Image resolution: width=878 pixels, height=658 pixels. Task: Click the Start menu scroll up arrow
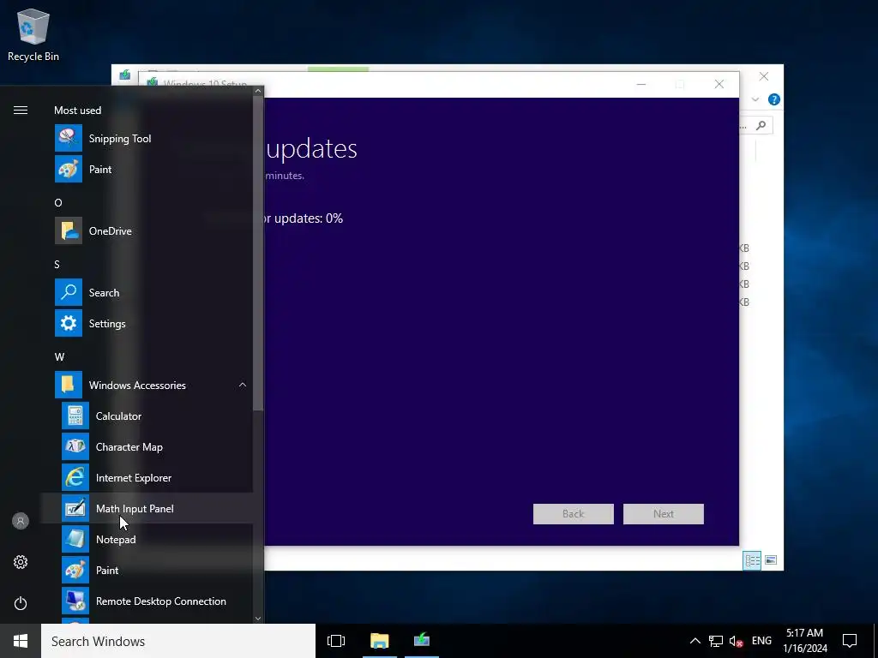coord(258,91)
